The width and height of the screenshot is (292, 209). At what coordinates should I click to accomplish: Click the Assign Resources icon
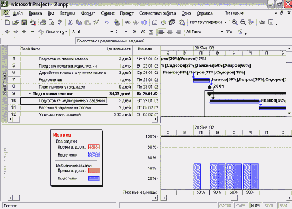click(171, 23)
